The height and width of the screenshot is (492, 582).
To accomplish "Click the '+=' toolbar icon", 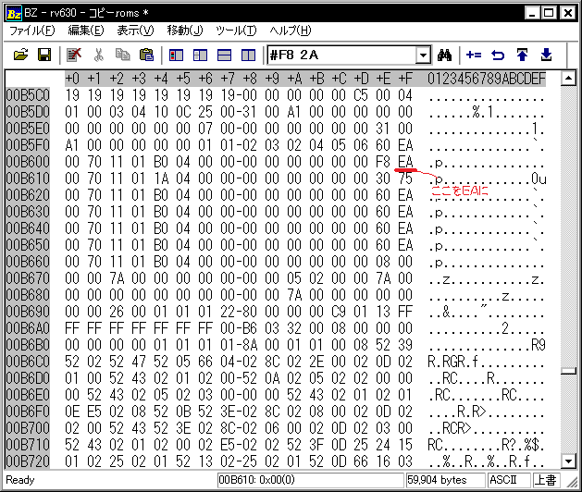I will click(474, 55).
